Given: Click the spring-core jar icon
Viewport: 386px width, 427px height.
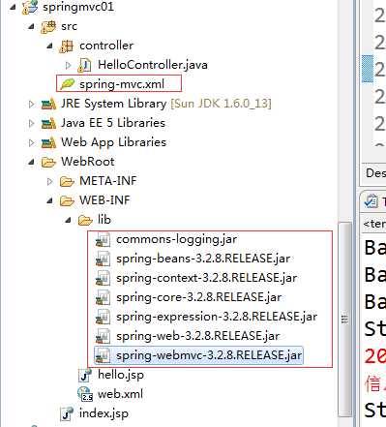Looking at the screenshot, I should tap(104, 298).
